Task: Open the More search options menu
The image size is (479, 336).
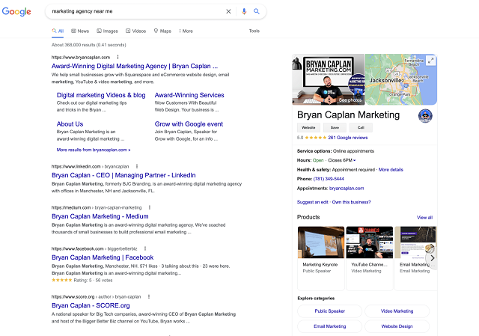Action: pos(186,31)
